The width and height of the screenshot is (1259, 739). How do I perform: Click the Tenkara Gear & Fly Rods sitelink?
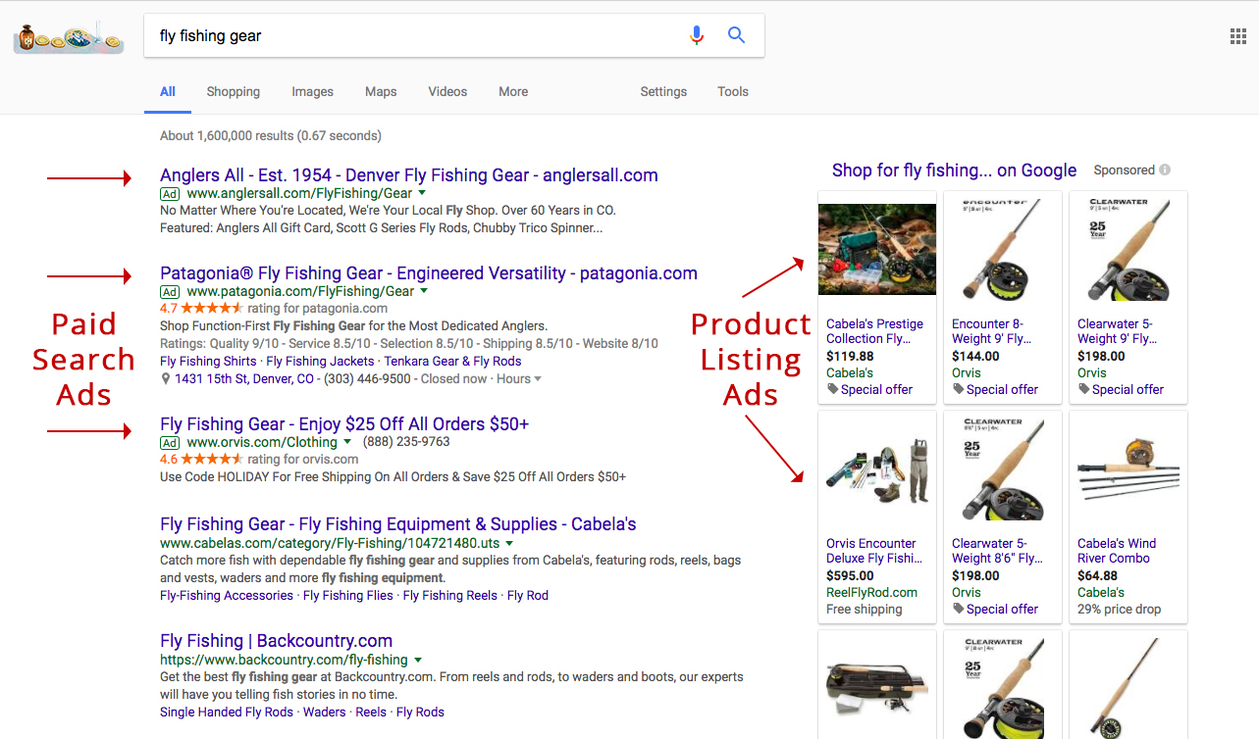pyautogui.click(x=452, y=362)
